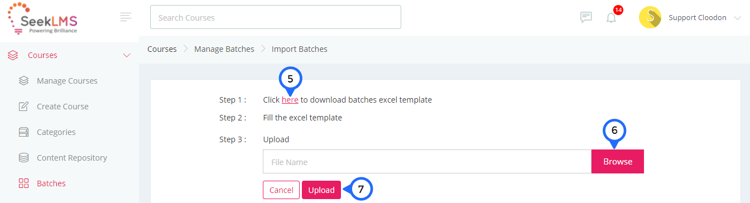
Task: Click the Content Repository database icon
Action: click(23, 158)
